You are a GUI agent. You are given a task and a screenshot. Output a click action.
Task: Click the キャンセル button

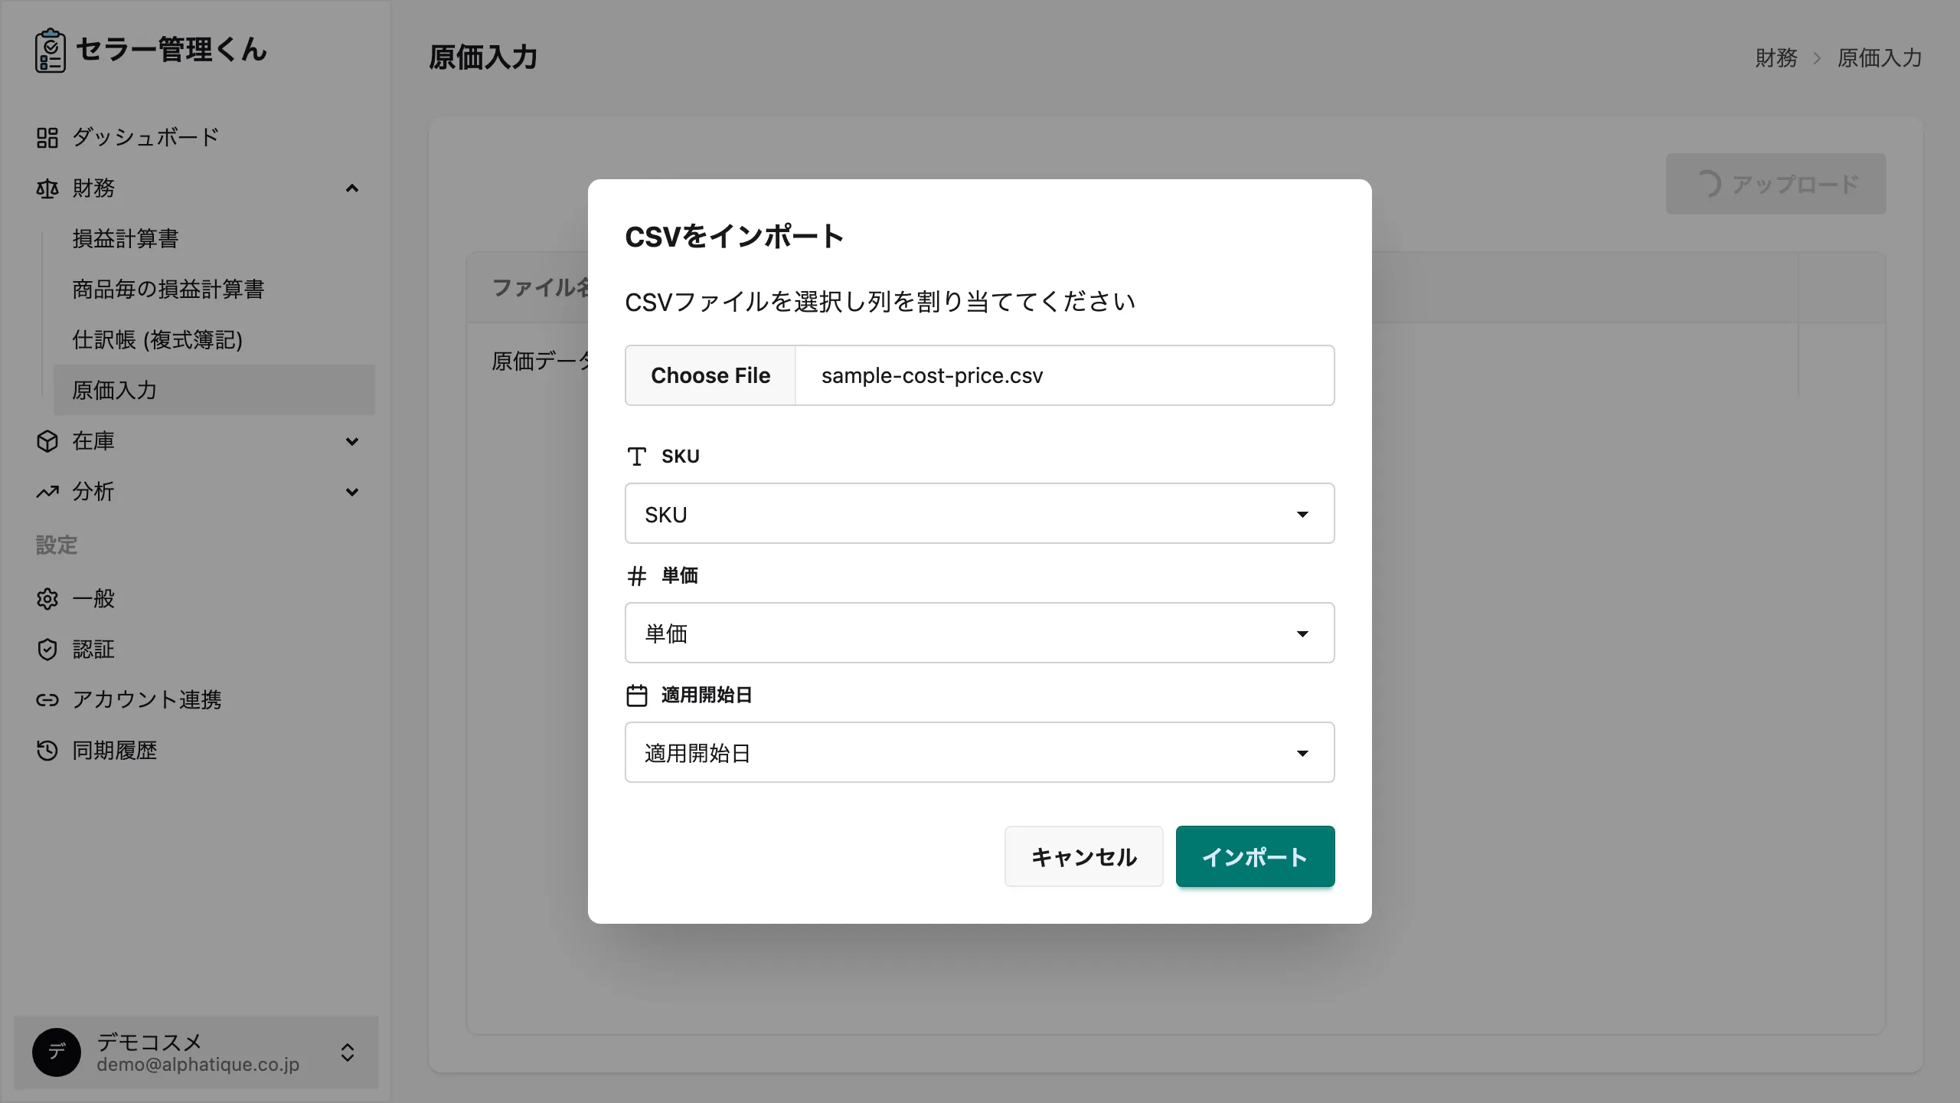tap(1083, 856)
